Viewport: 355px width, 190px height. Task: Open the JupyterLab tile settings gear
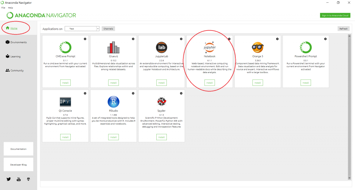181,39
